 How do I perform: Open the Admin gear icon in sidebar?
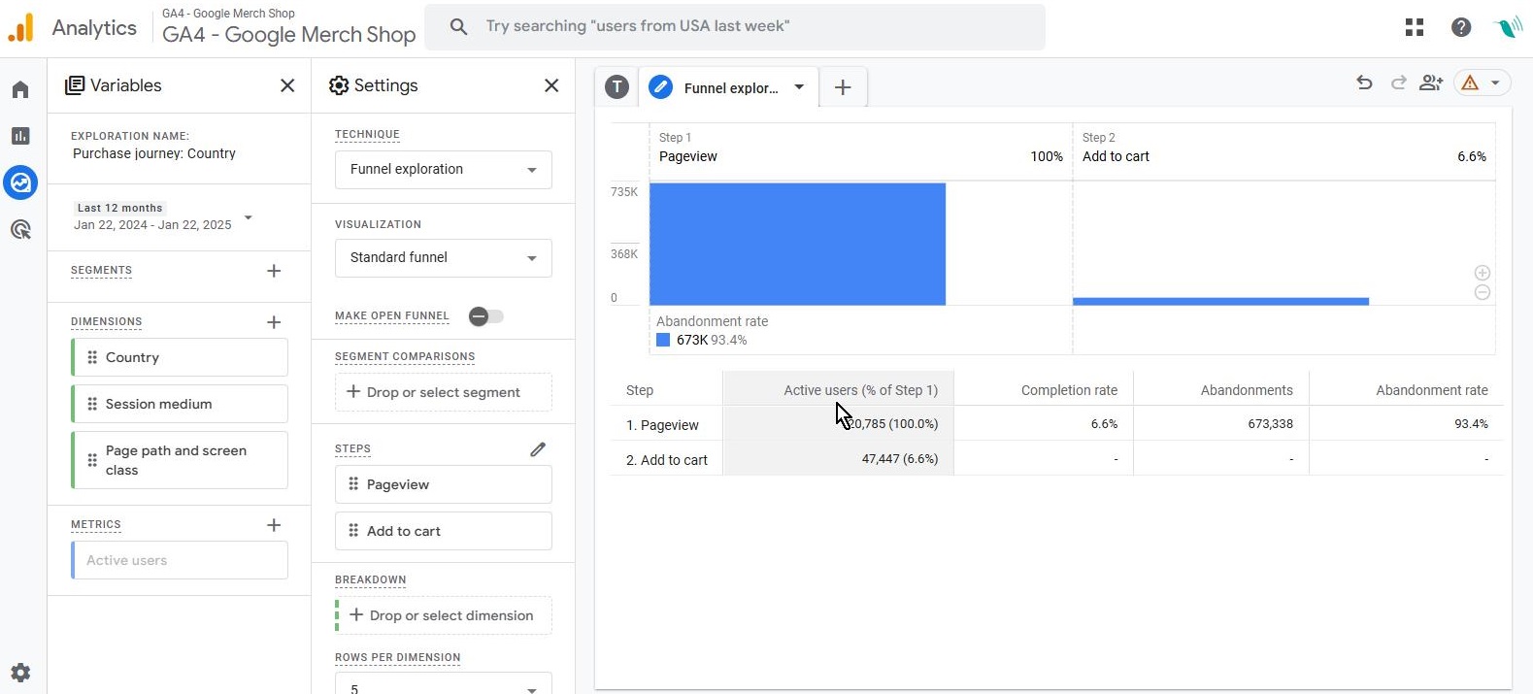tap(20, 673)
